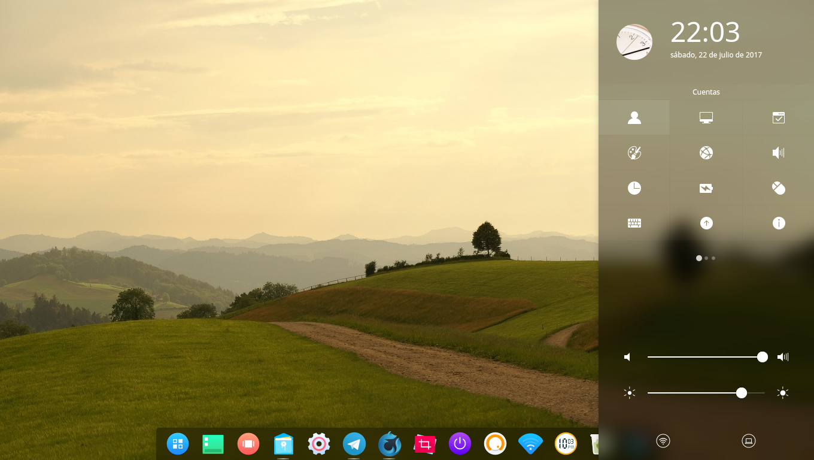Adjust the brightness slider handle
This screenshot has width=814, height=460.
click(x=742, y=393)
